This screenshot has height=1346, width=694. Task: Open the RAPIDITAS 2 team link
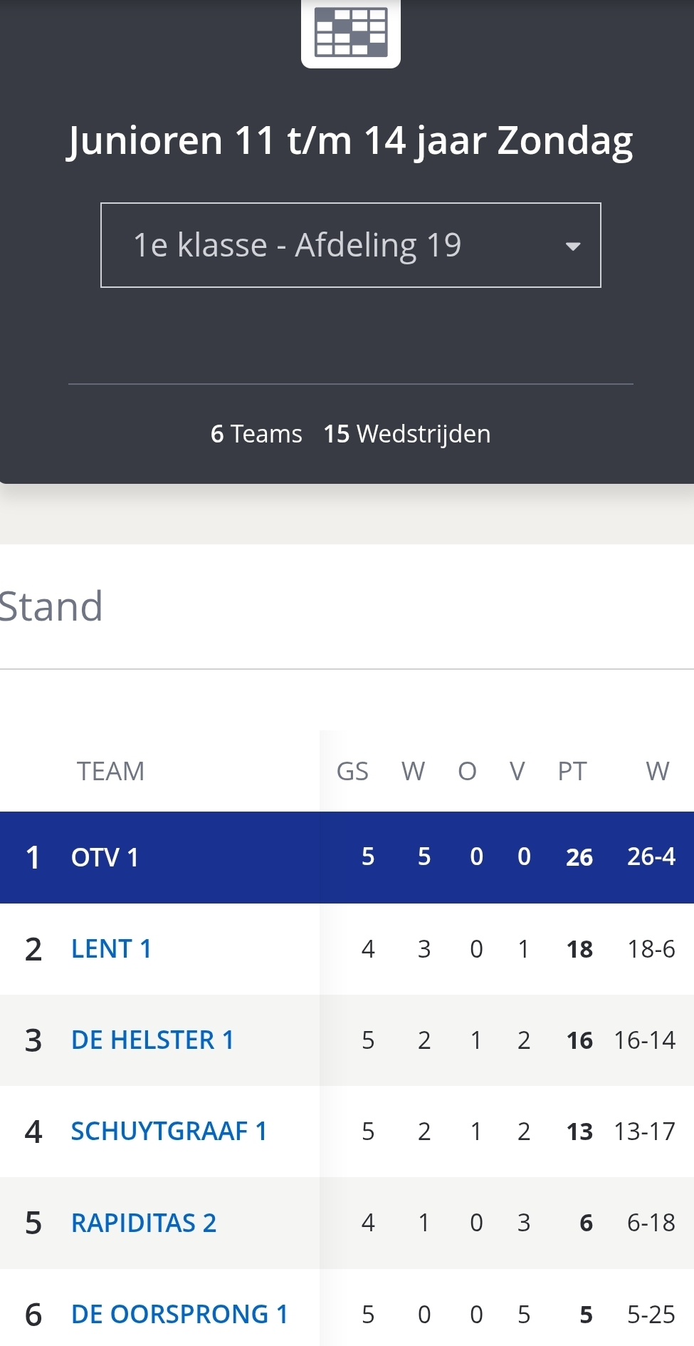point(143,1223)
